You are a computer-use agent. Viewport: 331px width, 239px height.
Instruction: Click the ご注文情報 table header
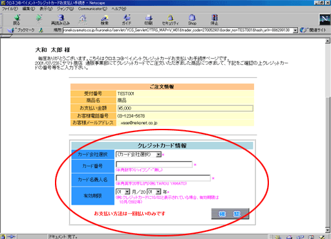pos(162,87)
